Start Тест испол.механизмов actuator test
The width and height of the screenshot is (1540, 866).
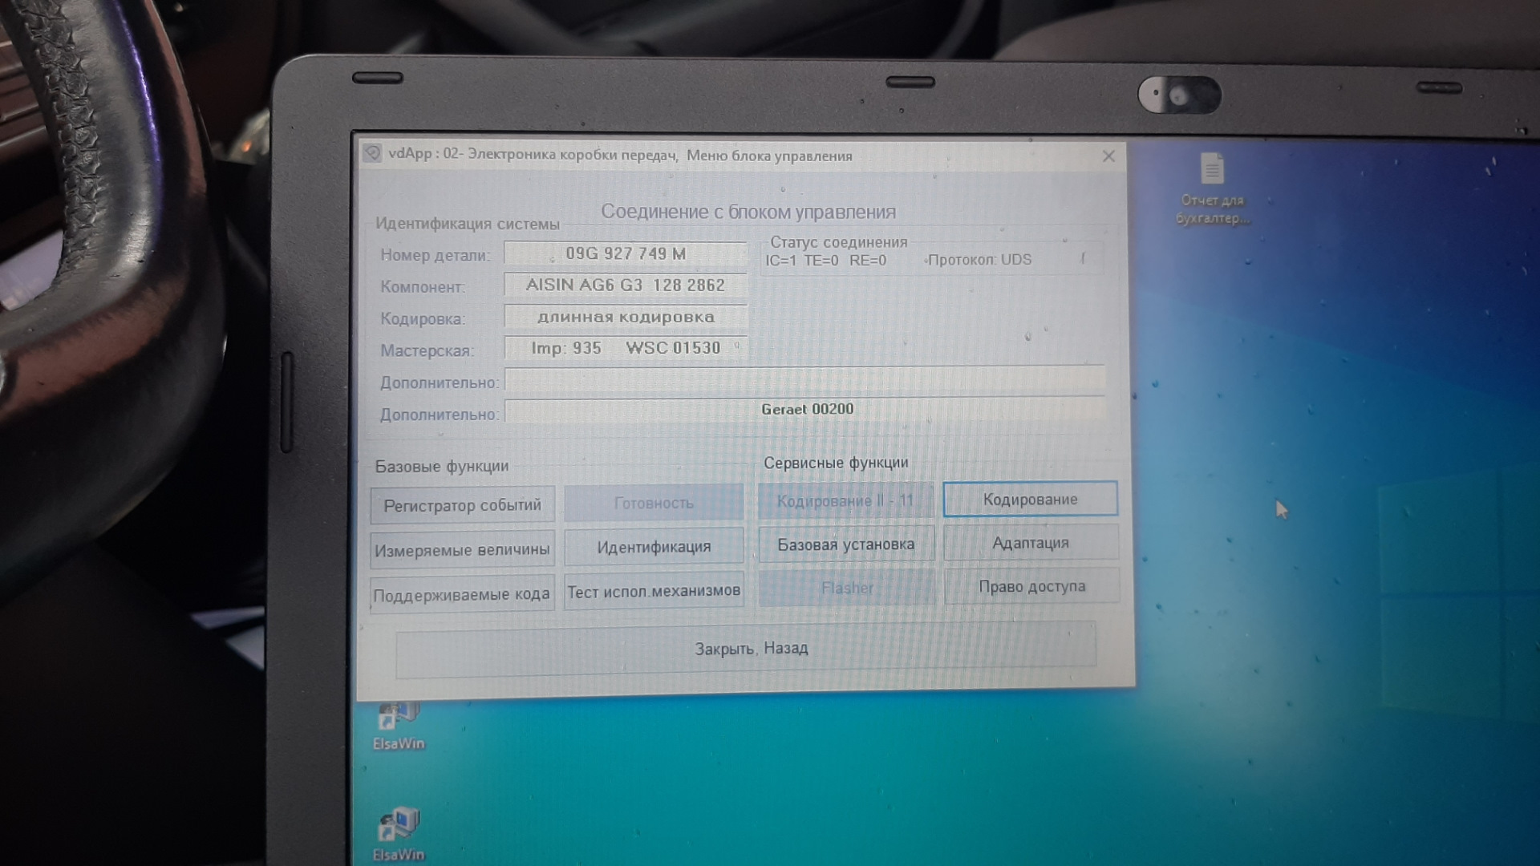(654, 591)
